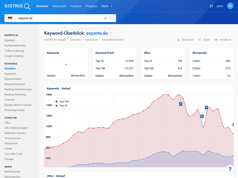This screenshot has width=238, height=178.
Task: Open external link icon beside experte.de
Action: [x=110, y=34]
